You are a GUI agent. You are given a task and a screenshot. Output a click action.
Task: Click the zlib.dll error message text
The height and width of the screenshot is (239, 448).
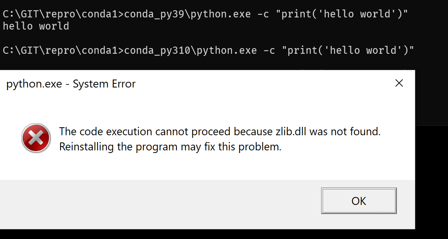pyautogui.click(x=220, y=131)
